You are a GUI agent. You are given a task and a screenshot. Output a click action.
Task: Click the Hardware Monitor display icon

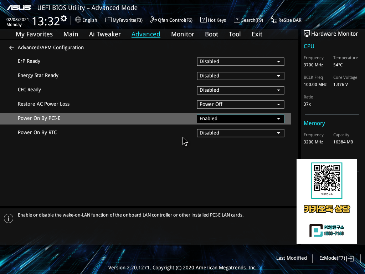[x=307, y=34]
